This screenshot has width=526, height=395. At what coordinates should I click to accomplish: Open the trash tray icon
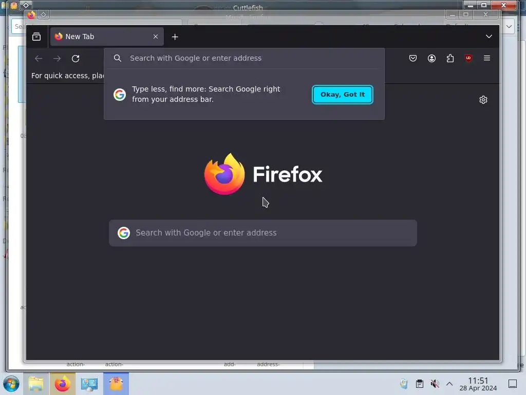pos(404,384)
